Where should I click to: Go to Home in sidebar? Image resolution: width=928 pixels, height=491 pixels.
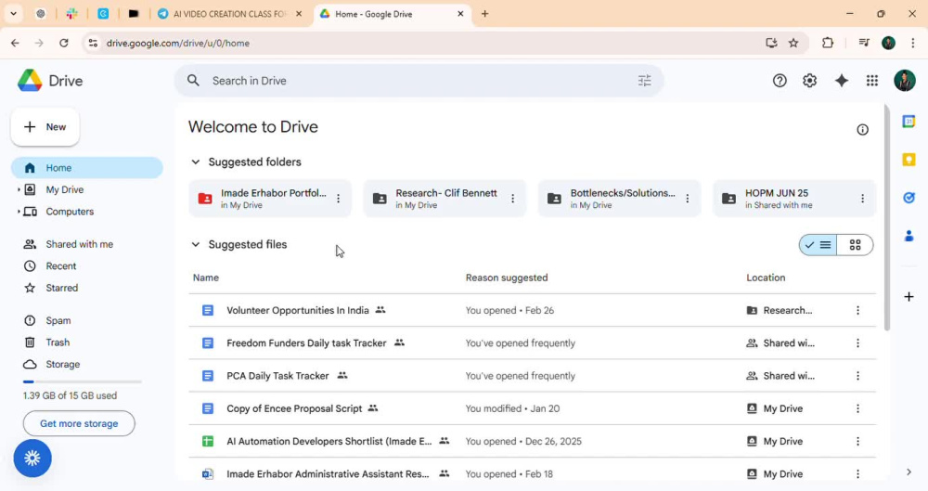tap(87, 168)
